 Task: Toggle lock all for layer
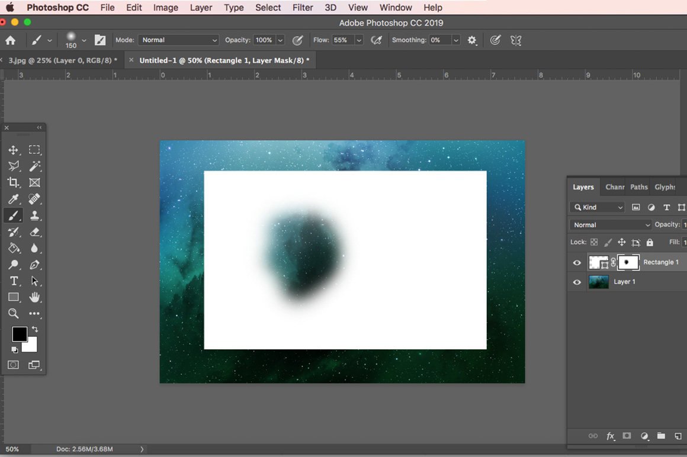click(650, 242)
